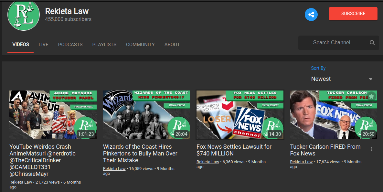Screen dimensions: 383x192
Task: Click the '21,723 views' text
Action: [x=48, y=182]
